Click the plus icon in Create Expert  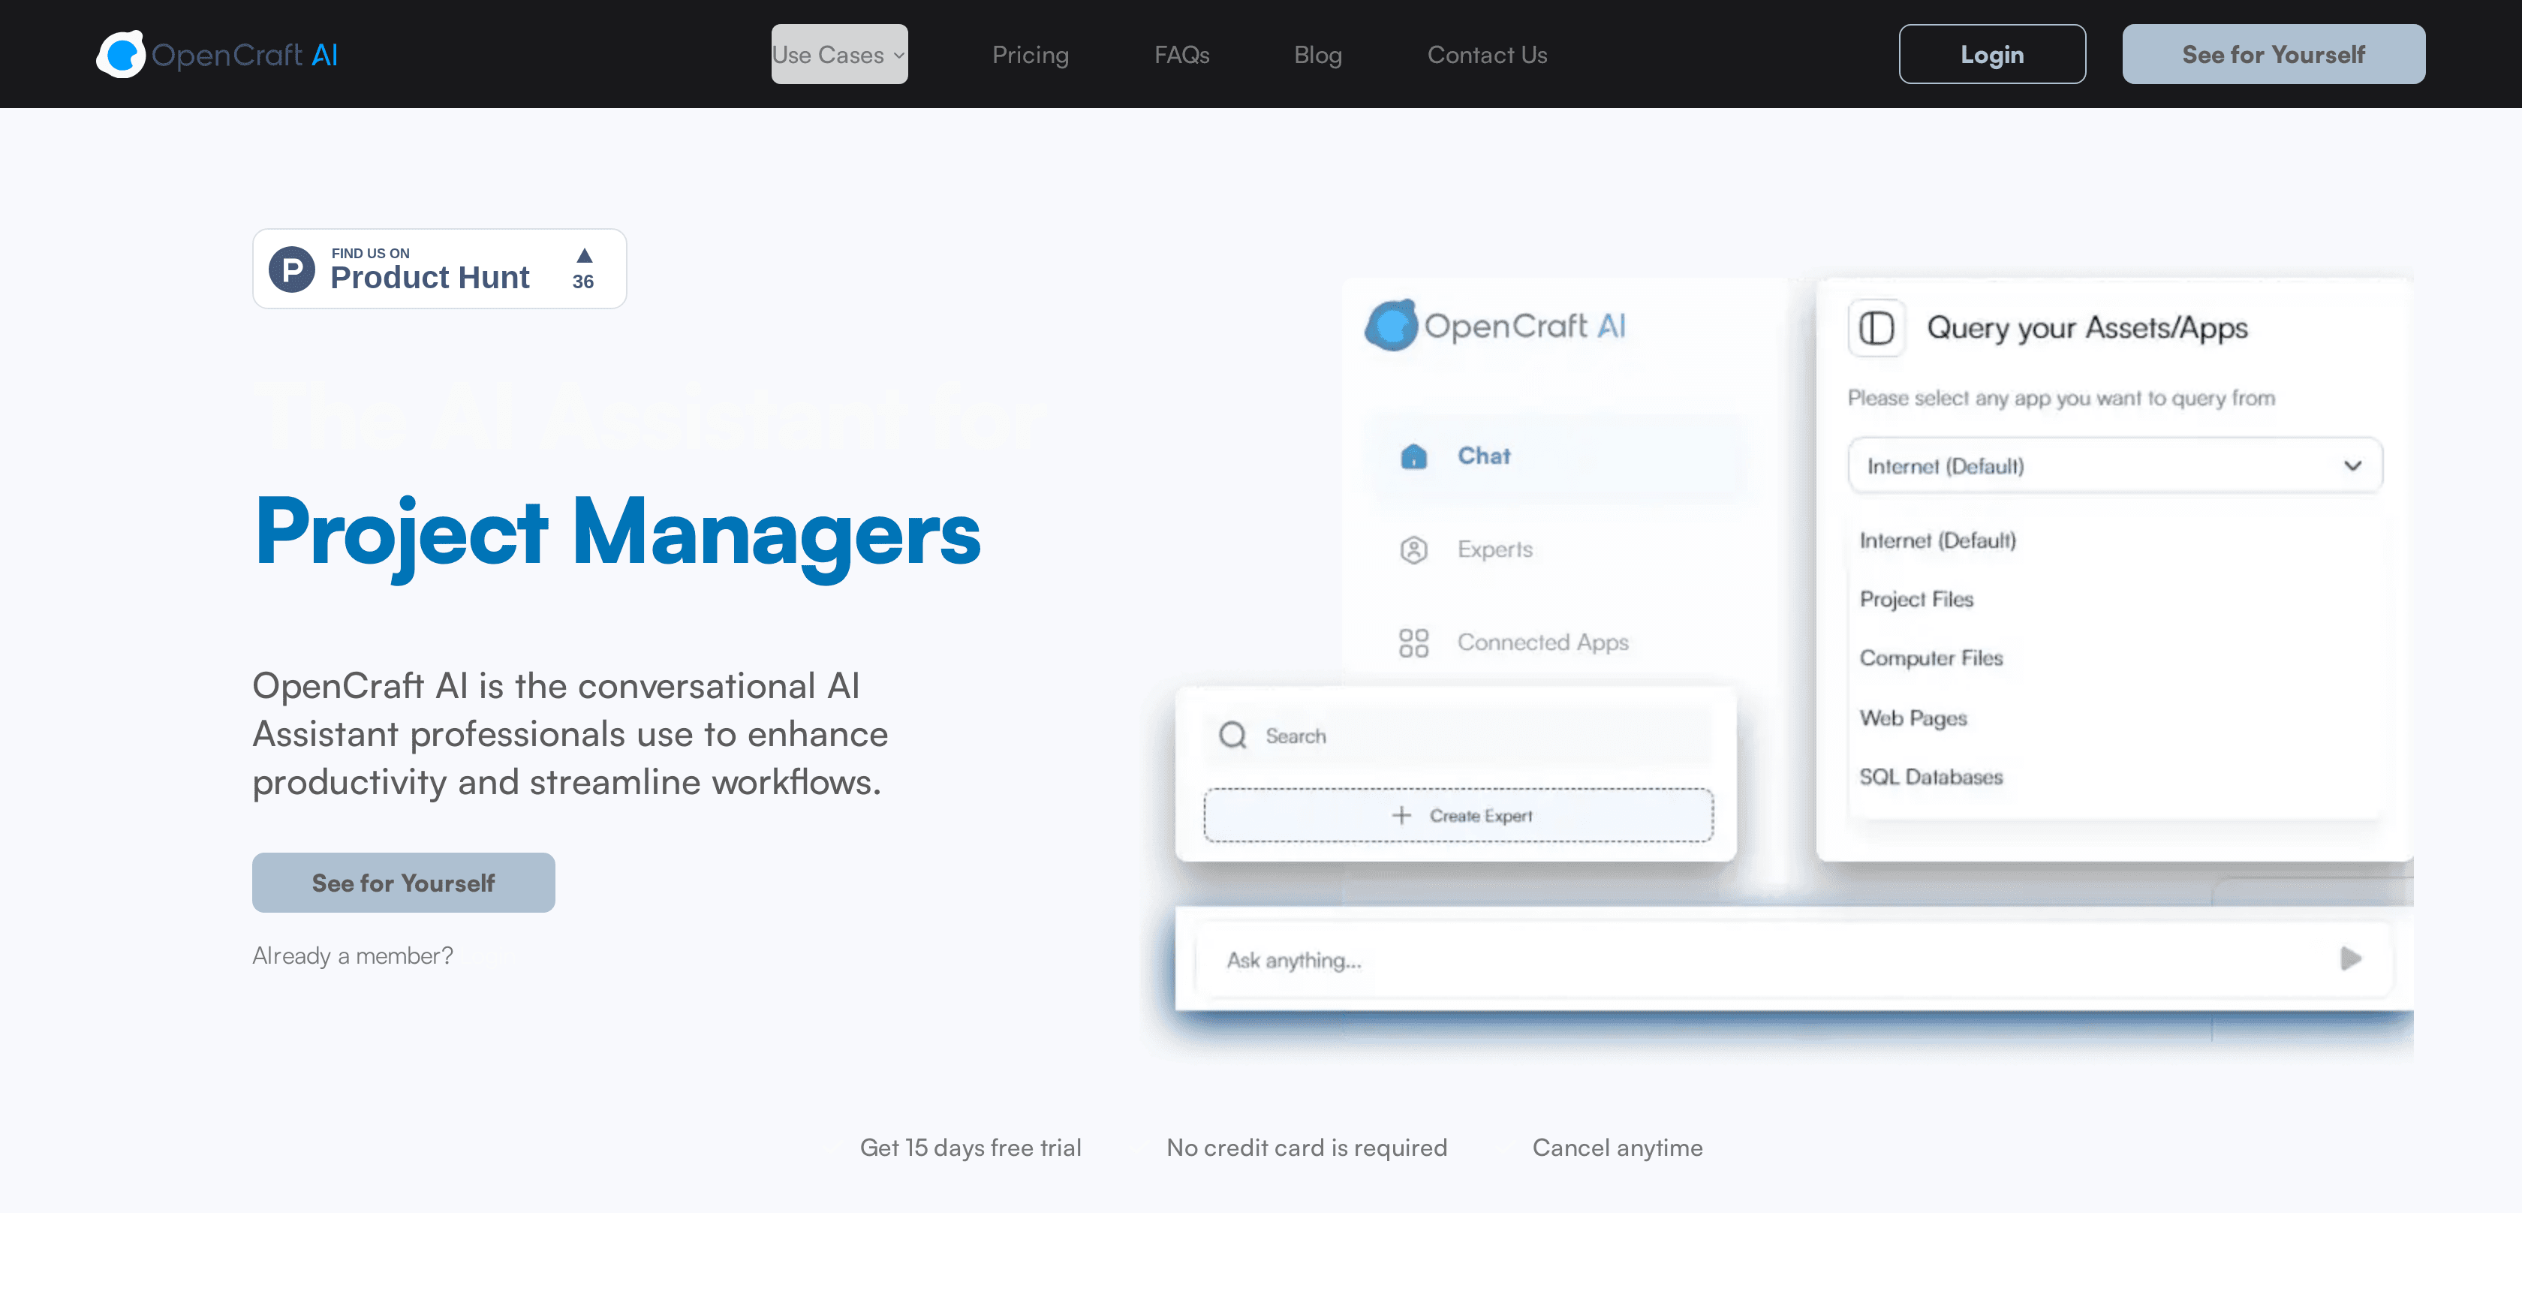(x=1401, y=814)
